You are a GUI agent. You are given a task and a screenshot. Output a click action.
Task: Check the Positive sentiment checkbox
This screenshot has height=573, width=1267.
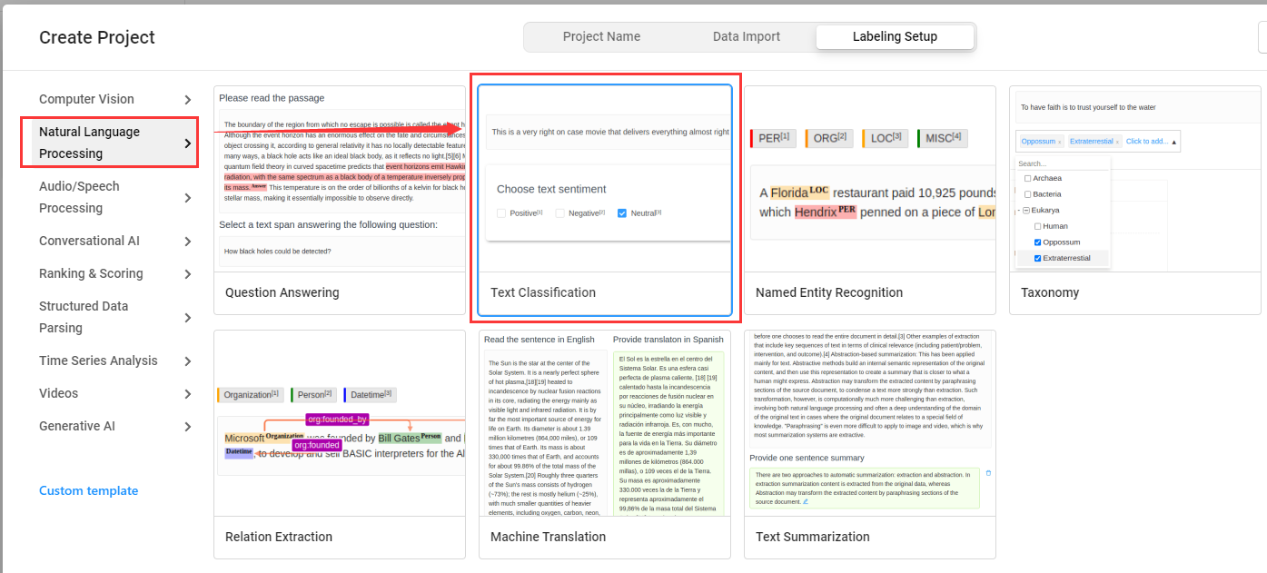point(501,213)
